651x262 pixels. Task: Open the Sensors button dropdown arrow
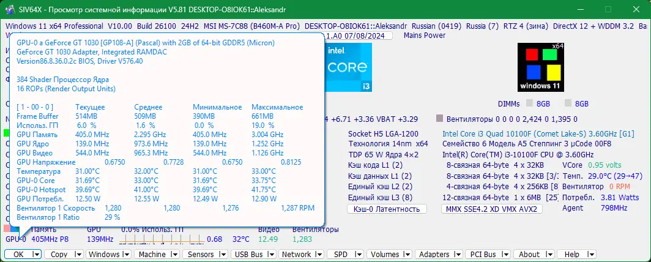tap(223, 254)
